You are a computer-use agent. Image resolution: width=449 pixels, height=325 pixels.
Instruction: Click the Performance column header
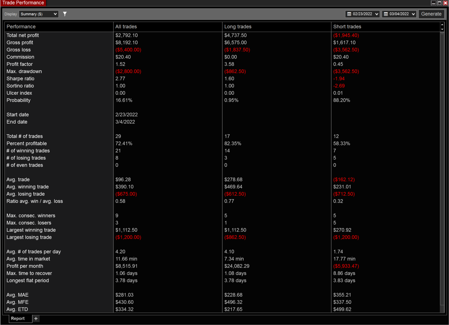point(59,27)
